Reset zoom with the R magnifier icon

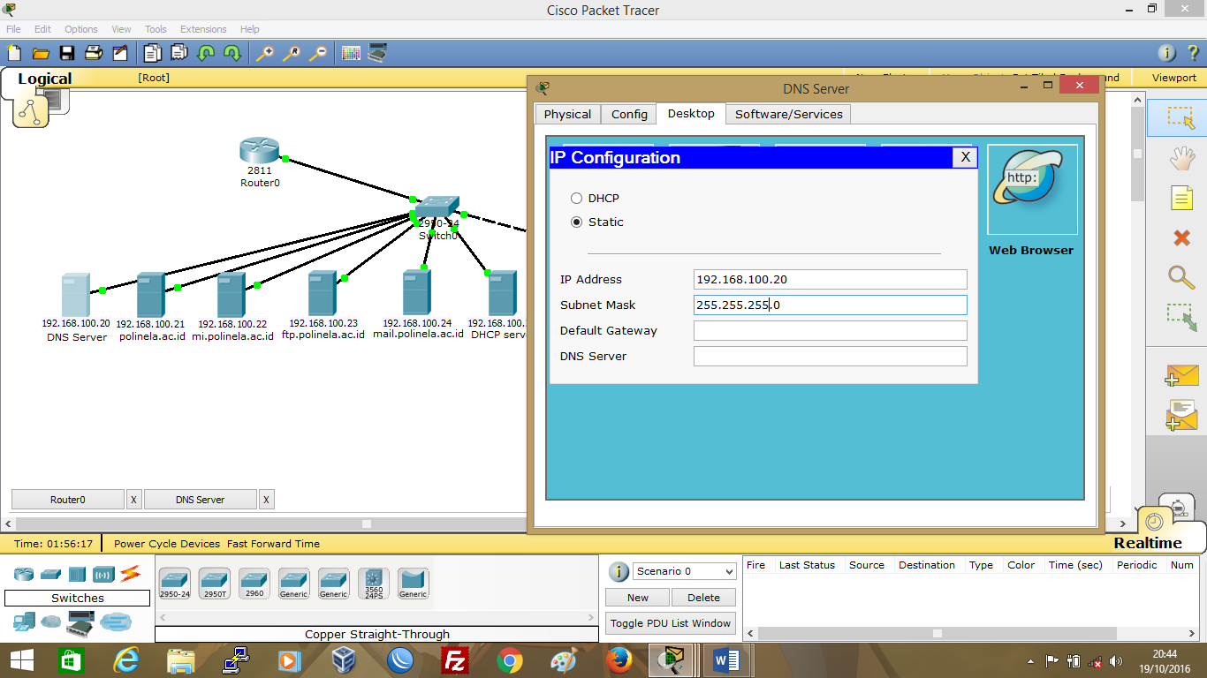click(x=292, y=53)
